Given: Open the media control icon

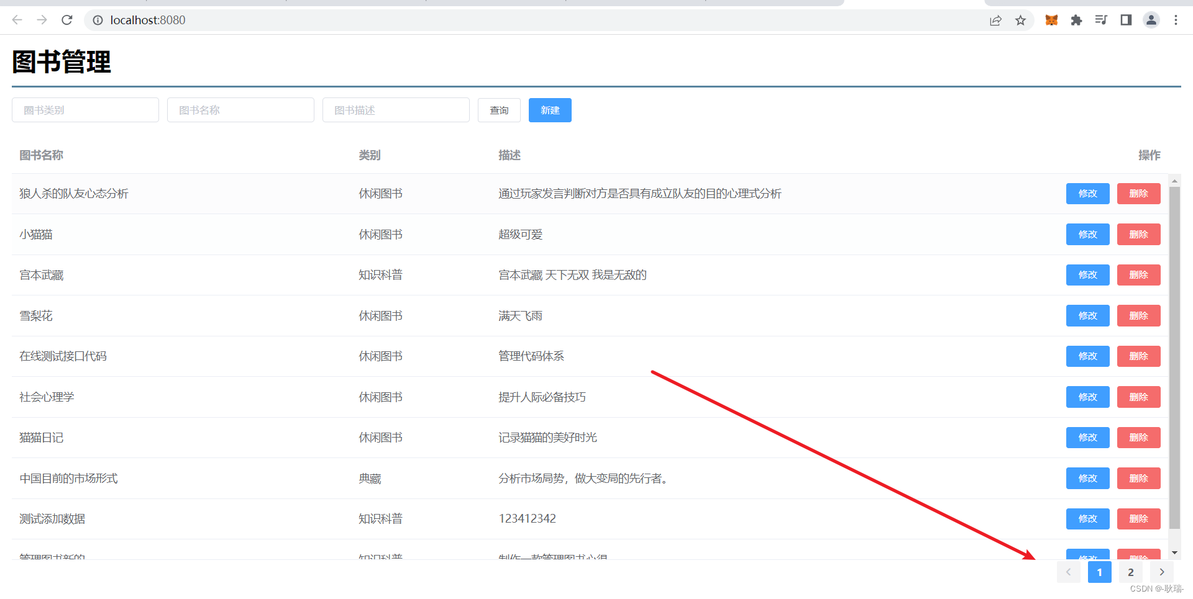Looking at the screenshot, I should (1101, 20).
